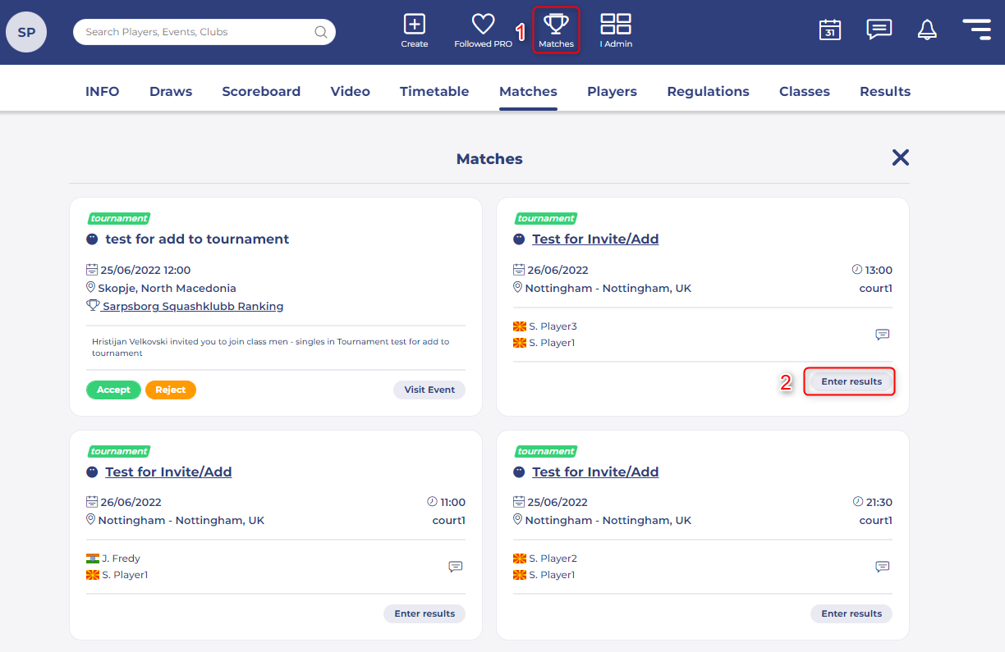Screen dimensions: 1005x652
Task: Open chat icon for S. Player3 match
Action: [883, 335]
